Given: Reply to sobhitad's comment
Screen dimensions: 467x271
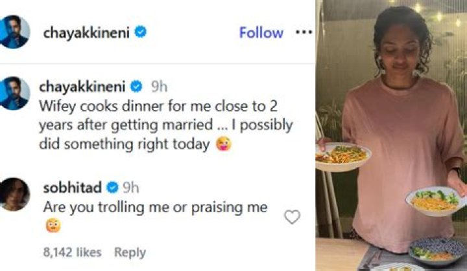Looking at the screenshot, I should click(x=130, y=253).
